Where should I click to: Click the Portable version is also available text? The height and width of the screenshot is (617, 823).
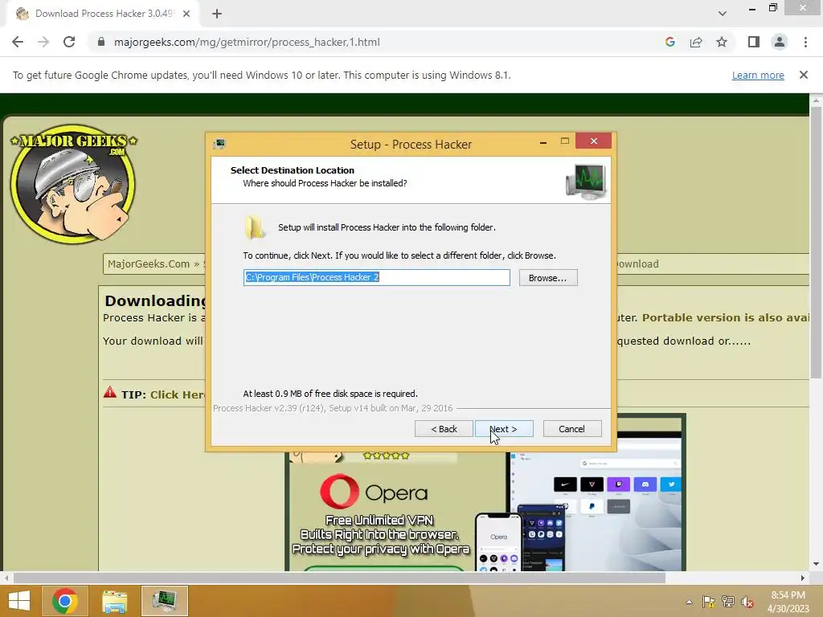coord(726,317)
